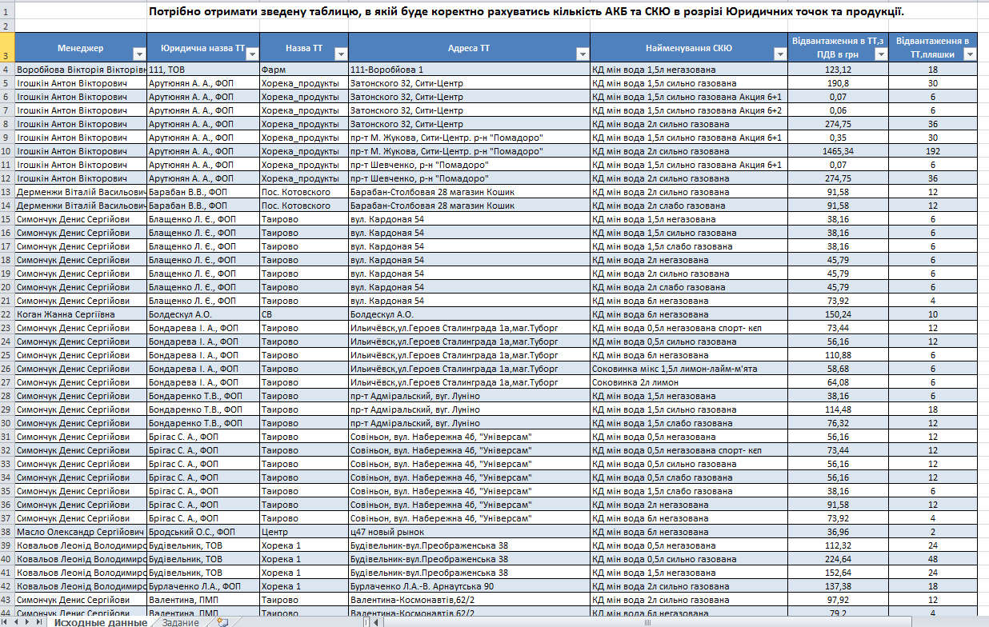This screenshot has width=989, height=627.
Task: Click the СВ cell in Назва ТТ column
Action: pyautogui.click(x=304, y=314)
